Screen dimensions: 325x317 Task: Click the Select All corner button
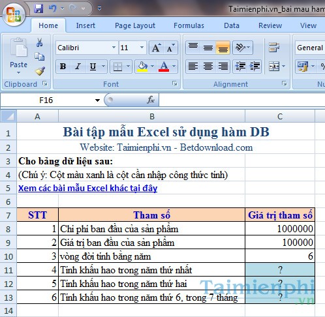pos(8,117)
